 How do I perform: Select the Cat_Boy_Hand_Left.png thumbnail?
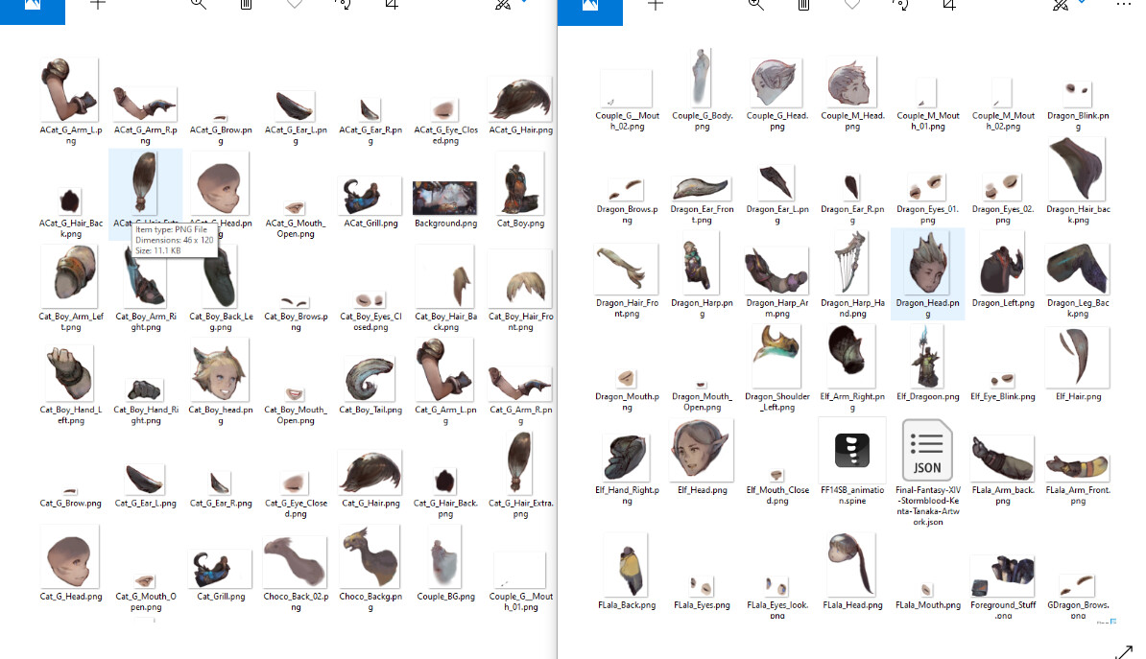coord(70,372)
